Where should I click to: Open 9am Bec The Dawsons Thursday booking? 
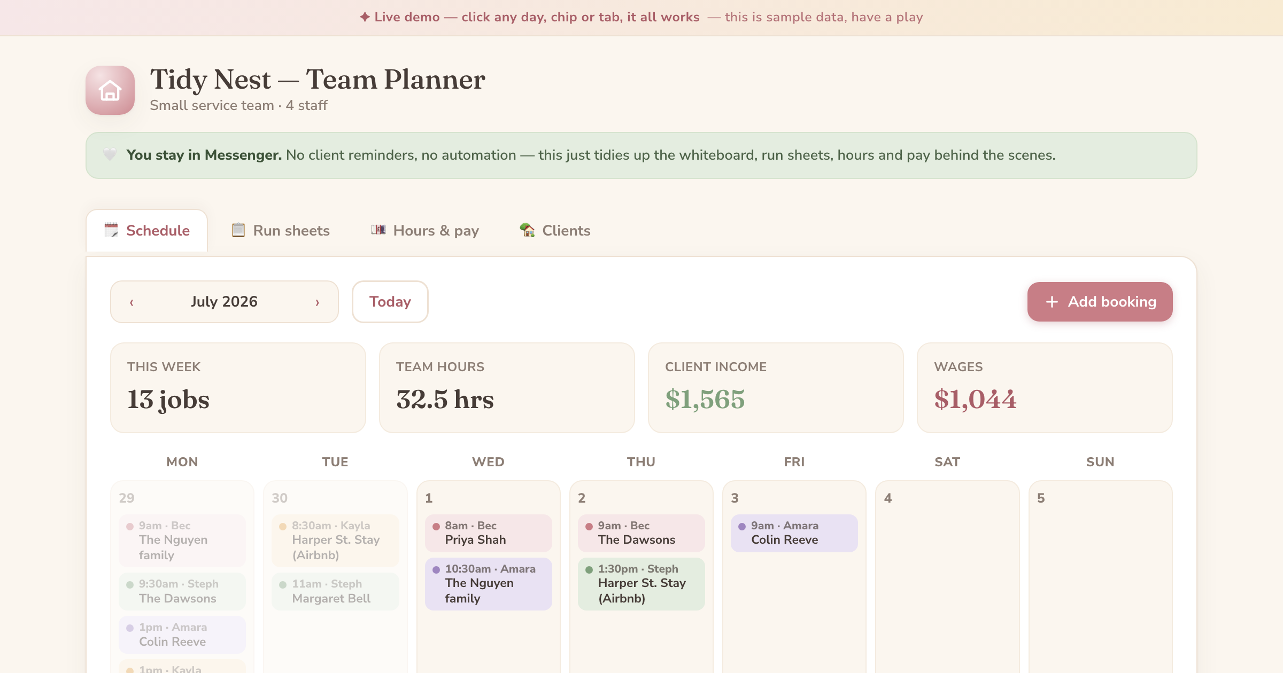click(641, 533)
